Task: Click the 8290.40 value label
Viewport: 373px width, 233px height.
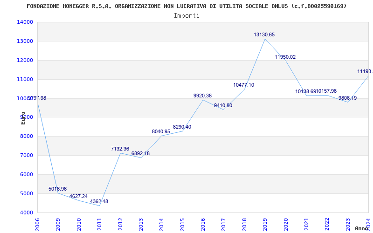Action: 182,127
